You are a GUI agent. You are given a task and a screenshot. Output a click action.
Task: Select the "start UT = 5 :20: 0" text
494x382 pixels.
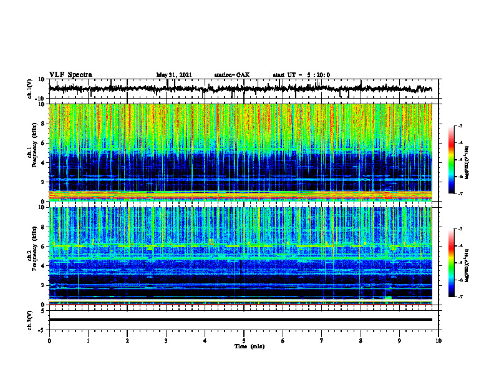coord(301,75)
